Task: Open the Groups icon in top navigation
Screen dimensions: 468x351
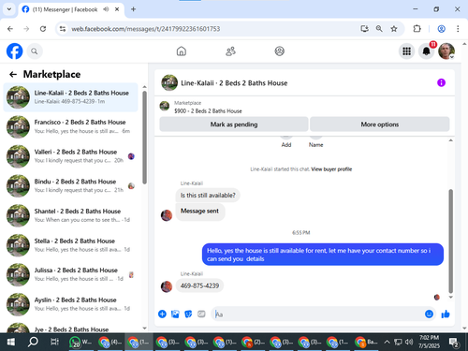Action: click(x=279, y=51)
